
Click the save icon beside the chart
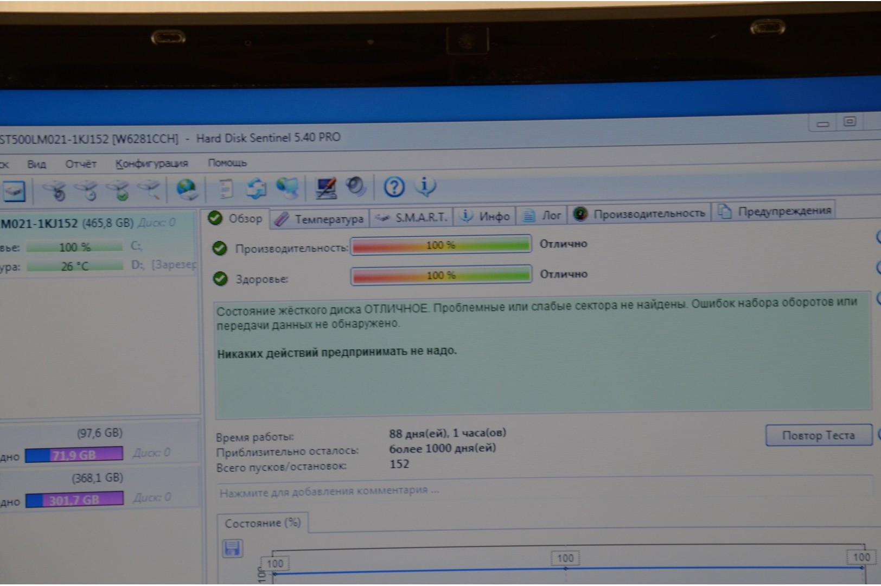click(233, 549)
